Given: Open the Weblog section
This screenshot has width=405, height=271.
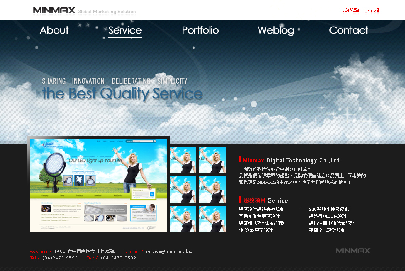Looking at the screenshot, I should point(276,30).
